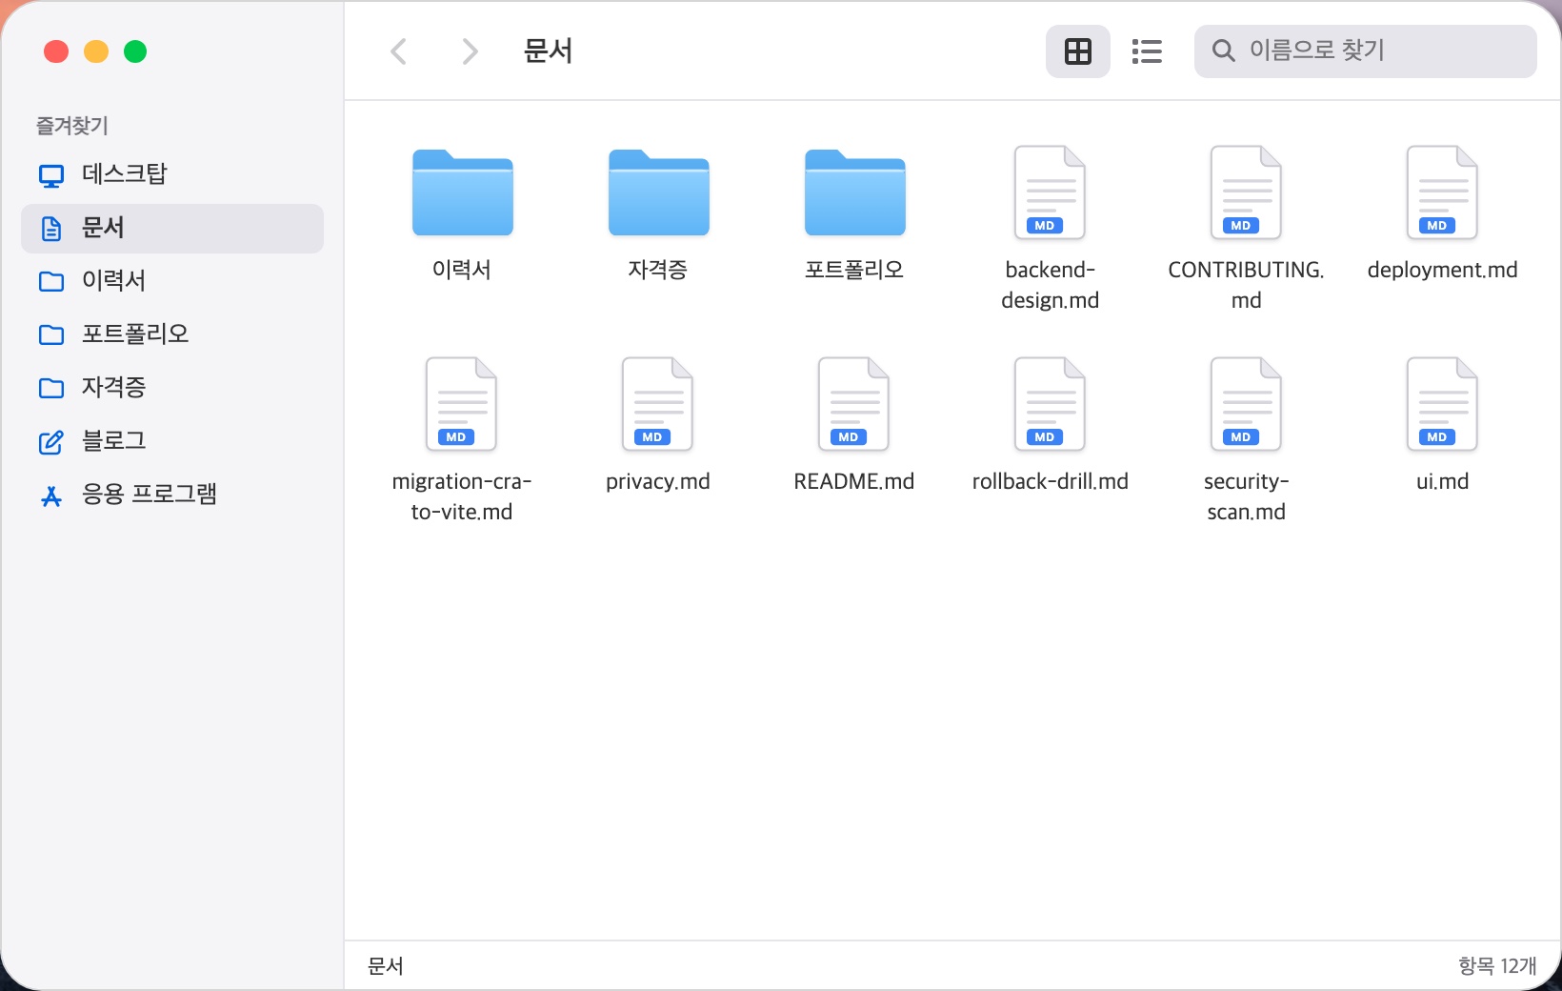Viewport: 1562px width, 991px height.
Task: Go forward with the right chevron
Action: [470, 51]
